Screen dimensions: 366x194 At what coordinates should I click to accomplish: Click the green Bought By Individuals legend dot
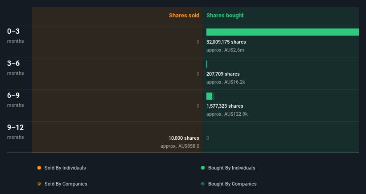[x=203, y=168]
